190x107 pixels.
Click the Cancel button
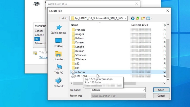coord(161,96)
